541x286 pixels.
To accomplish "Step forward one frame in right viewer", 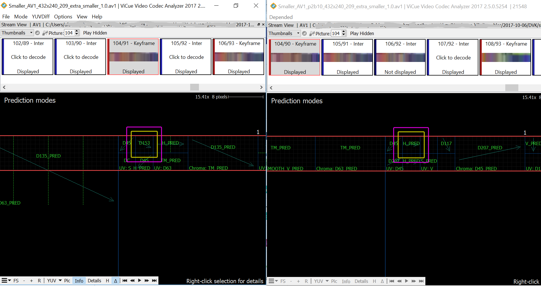I will tap(414, 281).
